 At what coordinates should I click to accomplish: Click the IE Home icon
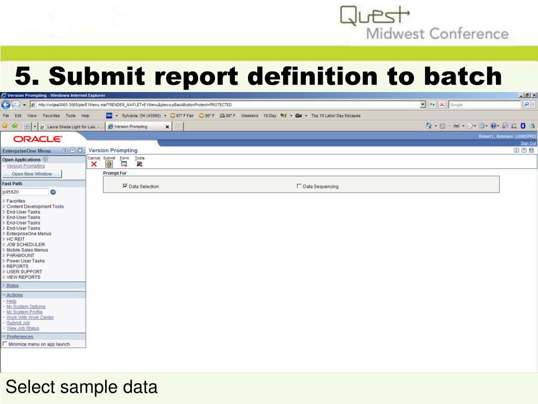(x=429, y=126)
